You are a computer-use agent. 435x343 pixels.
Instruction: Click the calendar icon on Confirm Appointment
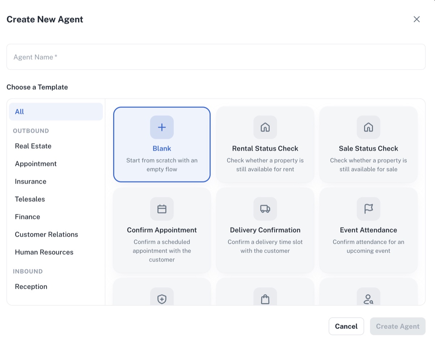tap(162, 209)
